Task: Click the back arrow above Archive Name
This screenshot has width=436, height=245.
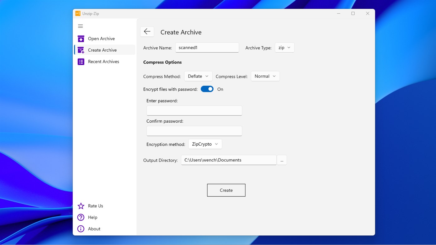Action: (x=147, y=31)
